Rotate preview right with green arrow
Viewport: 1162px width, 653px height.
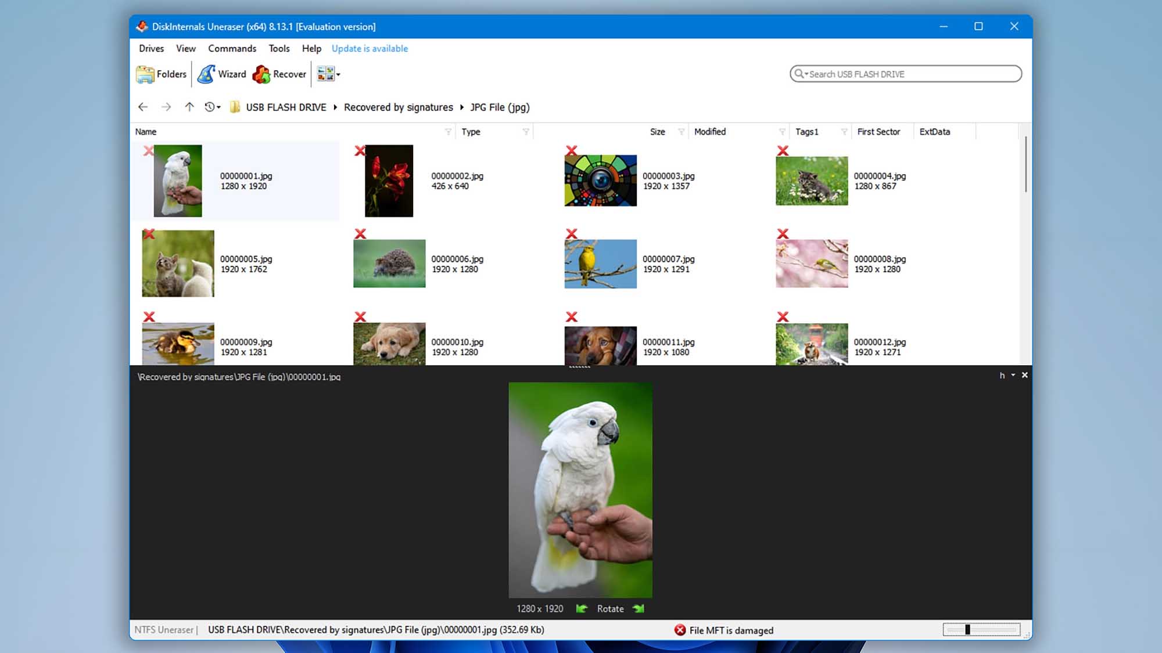pyautogui.click(x=638, y=608)
